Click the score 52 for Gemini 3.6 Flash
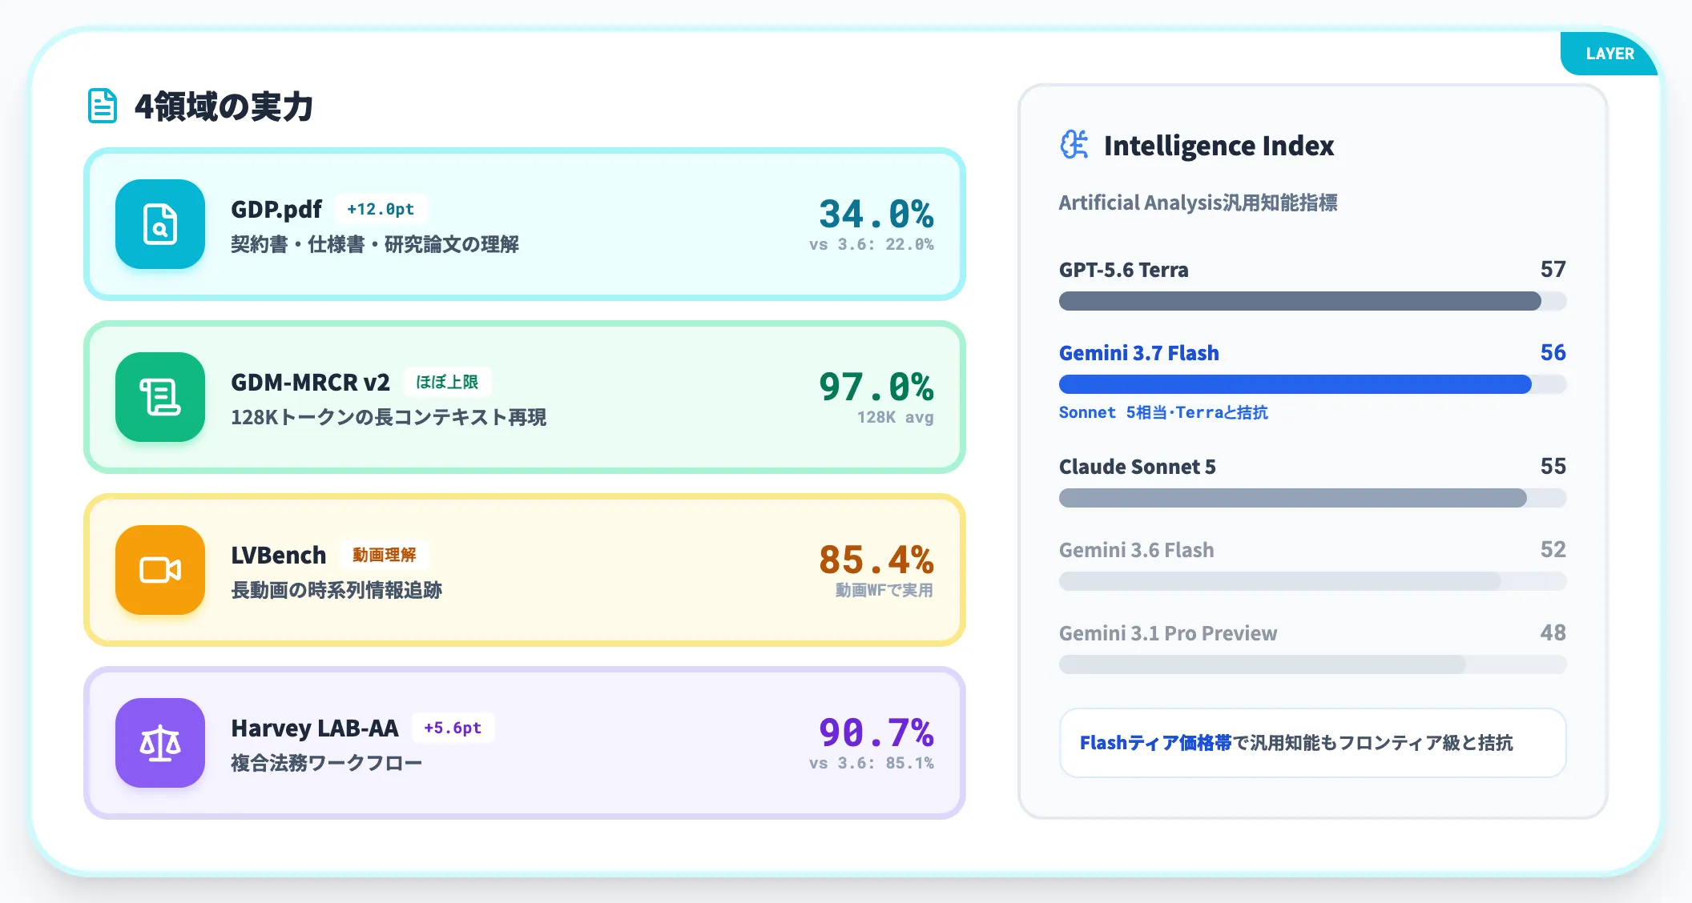The width and height of the screenshot is (1692, 903). [1553, 549]
